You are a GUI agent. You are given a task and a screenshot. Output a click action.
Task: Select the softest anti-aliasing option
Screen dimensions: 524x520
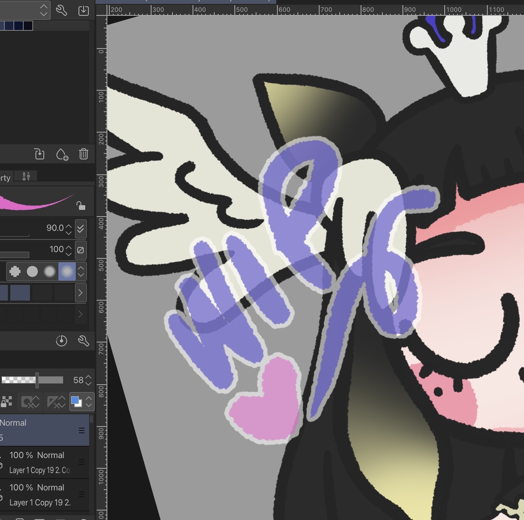coord(67,271)
